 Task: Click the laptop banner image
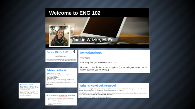[x=97, y=31]
